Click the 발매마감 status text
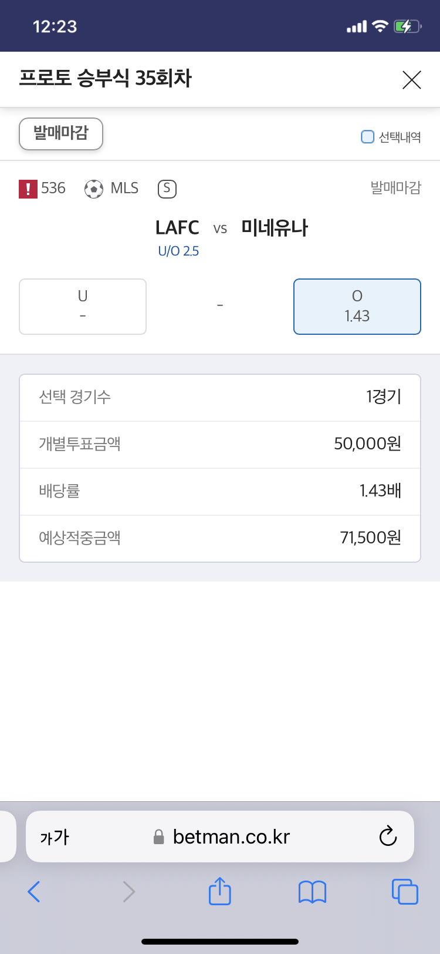This screenshot has height=954, width=440. coord(396,188)
